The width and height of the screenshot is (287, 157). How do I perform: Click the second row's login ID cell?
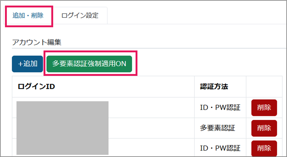[62, 128]
